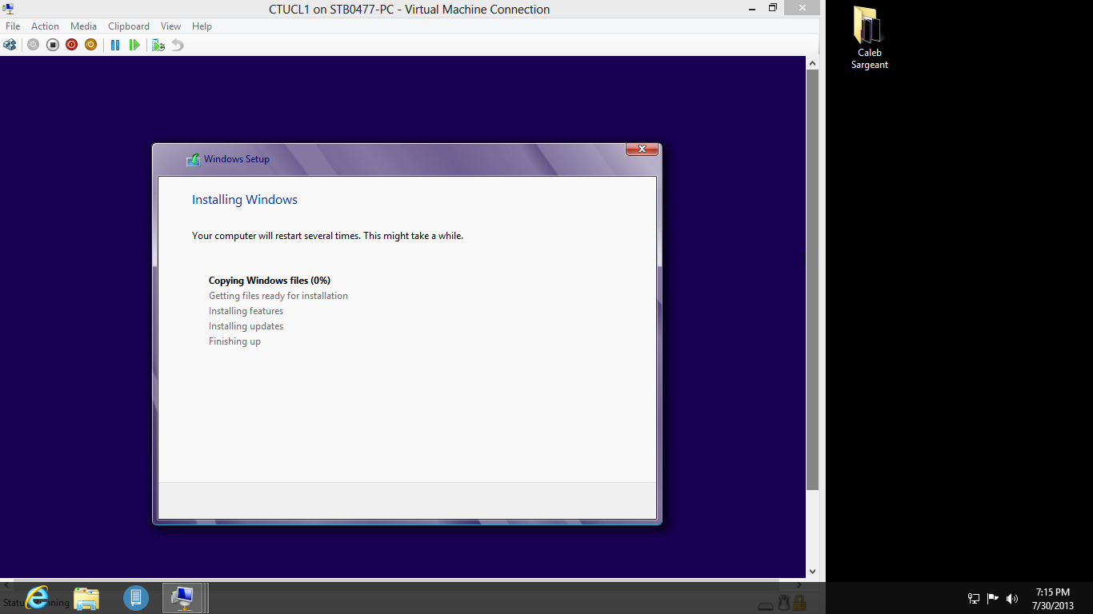
Task: Click the mouse icon in the VM status bar
Action: tap(784, 603)
